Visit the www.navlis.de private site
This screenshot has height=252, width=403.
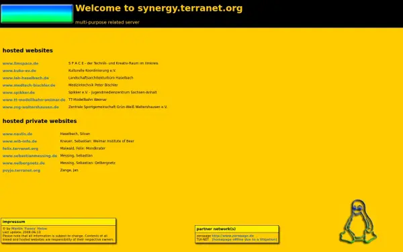pos(17,134)
